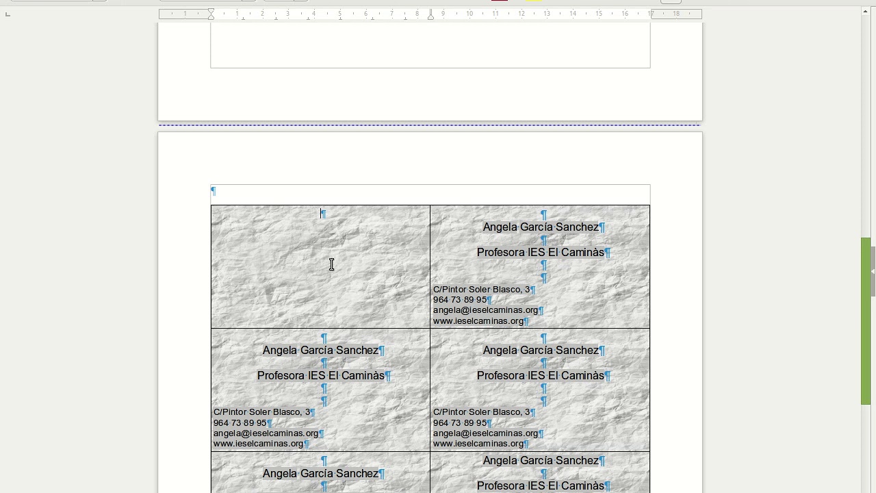
Task: Place cursor in the empty first table cell
Action: click(x=320, y=267)
